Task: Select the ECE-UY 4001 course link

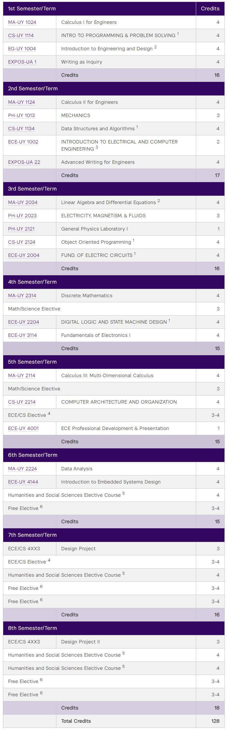Action: point(23,428)
